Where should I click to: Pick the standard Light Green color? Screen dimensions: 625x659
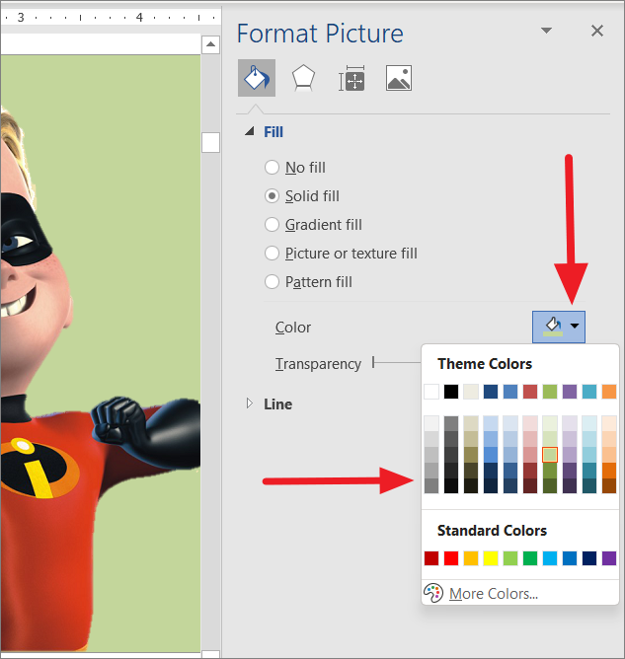[510, 558]
